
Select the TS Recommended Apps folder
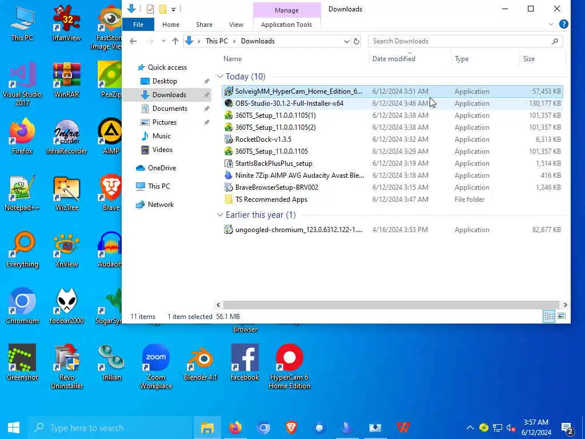point(392,199)
